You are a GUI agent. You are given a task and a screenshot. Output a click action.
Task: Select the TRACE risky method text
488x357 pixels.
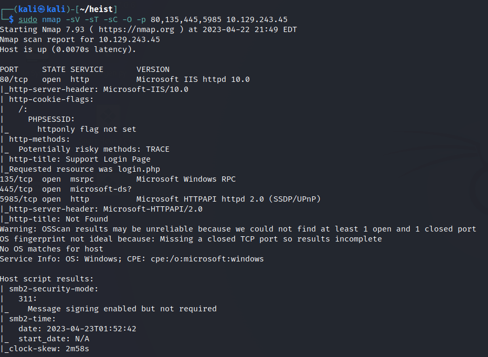pos(157,149)
